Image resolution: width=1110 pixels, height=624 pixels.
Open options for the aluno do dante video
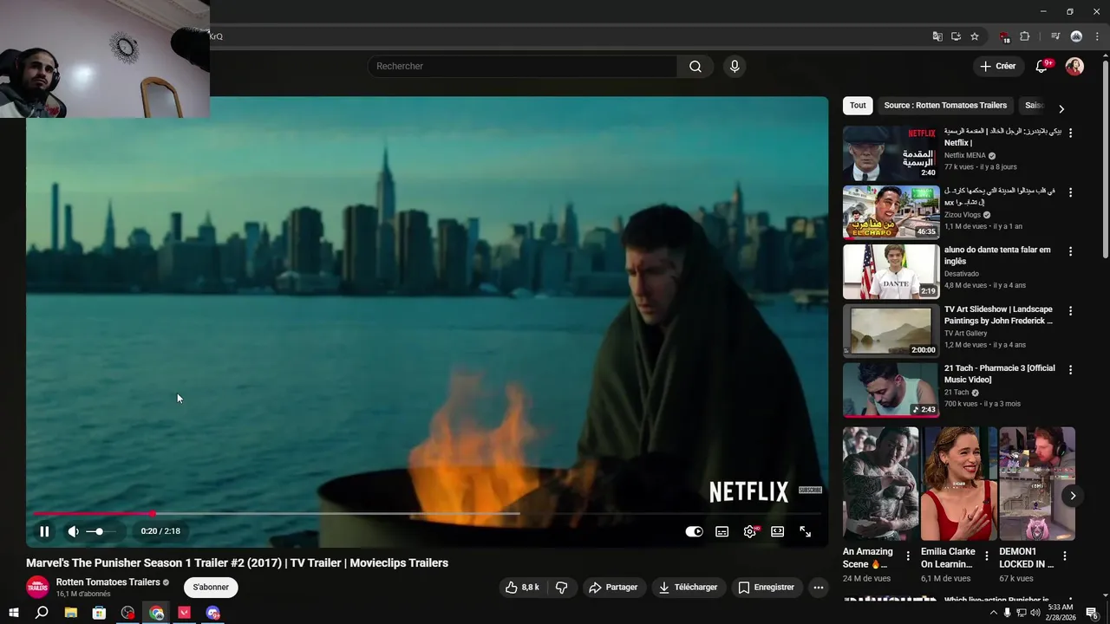[1070, 251]
